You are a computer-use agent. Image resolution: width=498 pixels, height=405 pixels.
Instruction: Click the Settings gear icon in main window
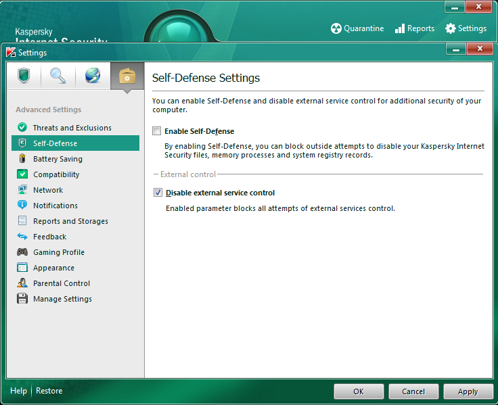coord(451,28)
